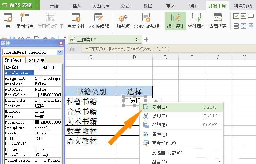This screenshot has height=164, width=256.
Task: Open the 加载项 add-ins icon
Action: coord(123,20)
